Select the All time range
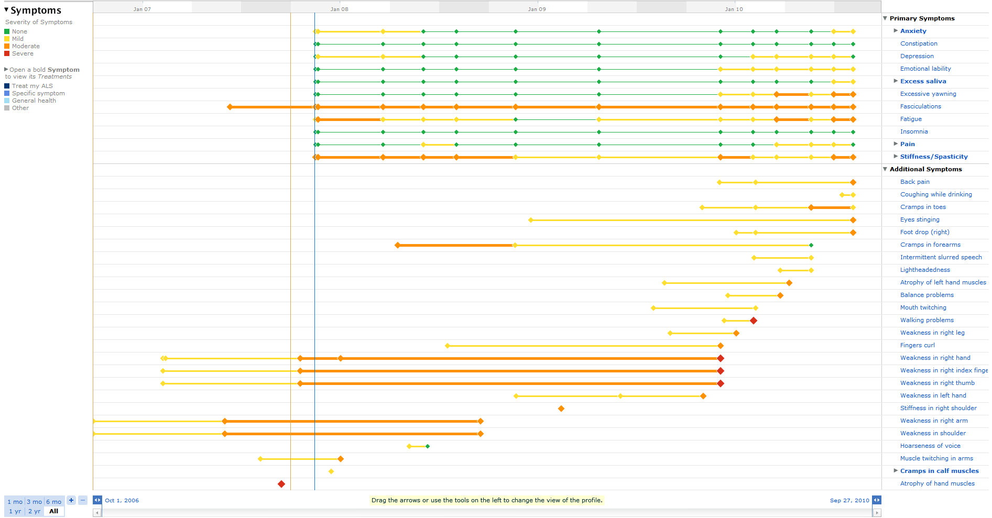The height and width of the screenshot is (518, 992). pyautogui.click(x=54, y=511)
